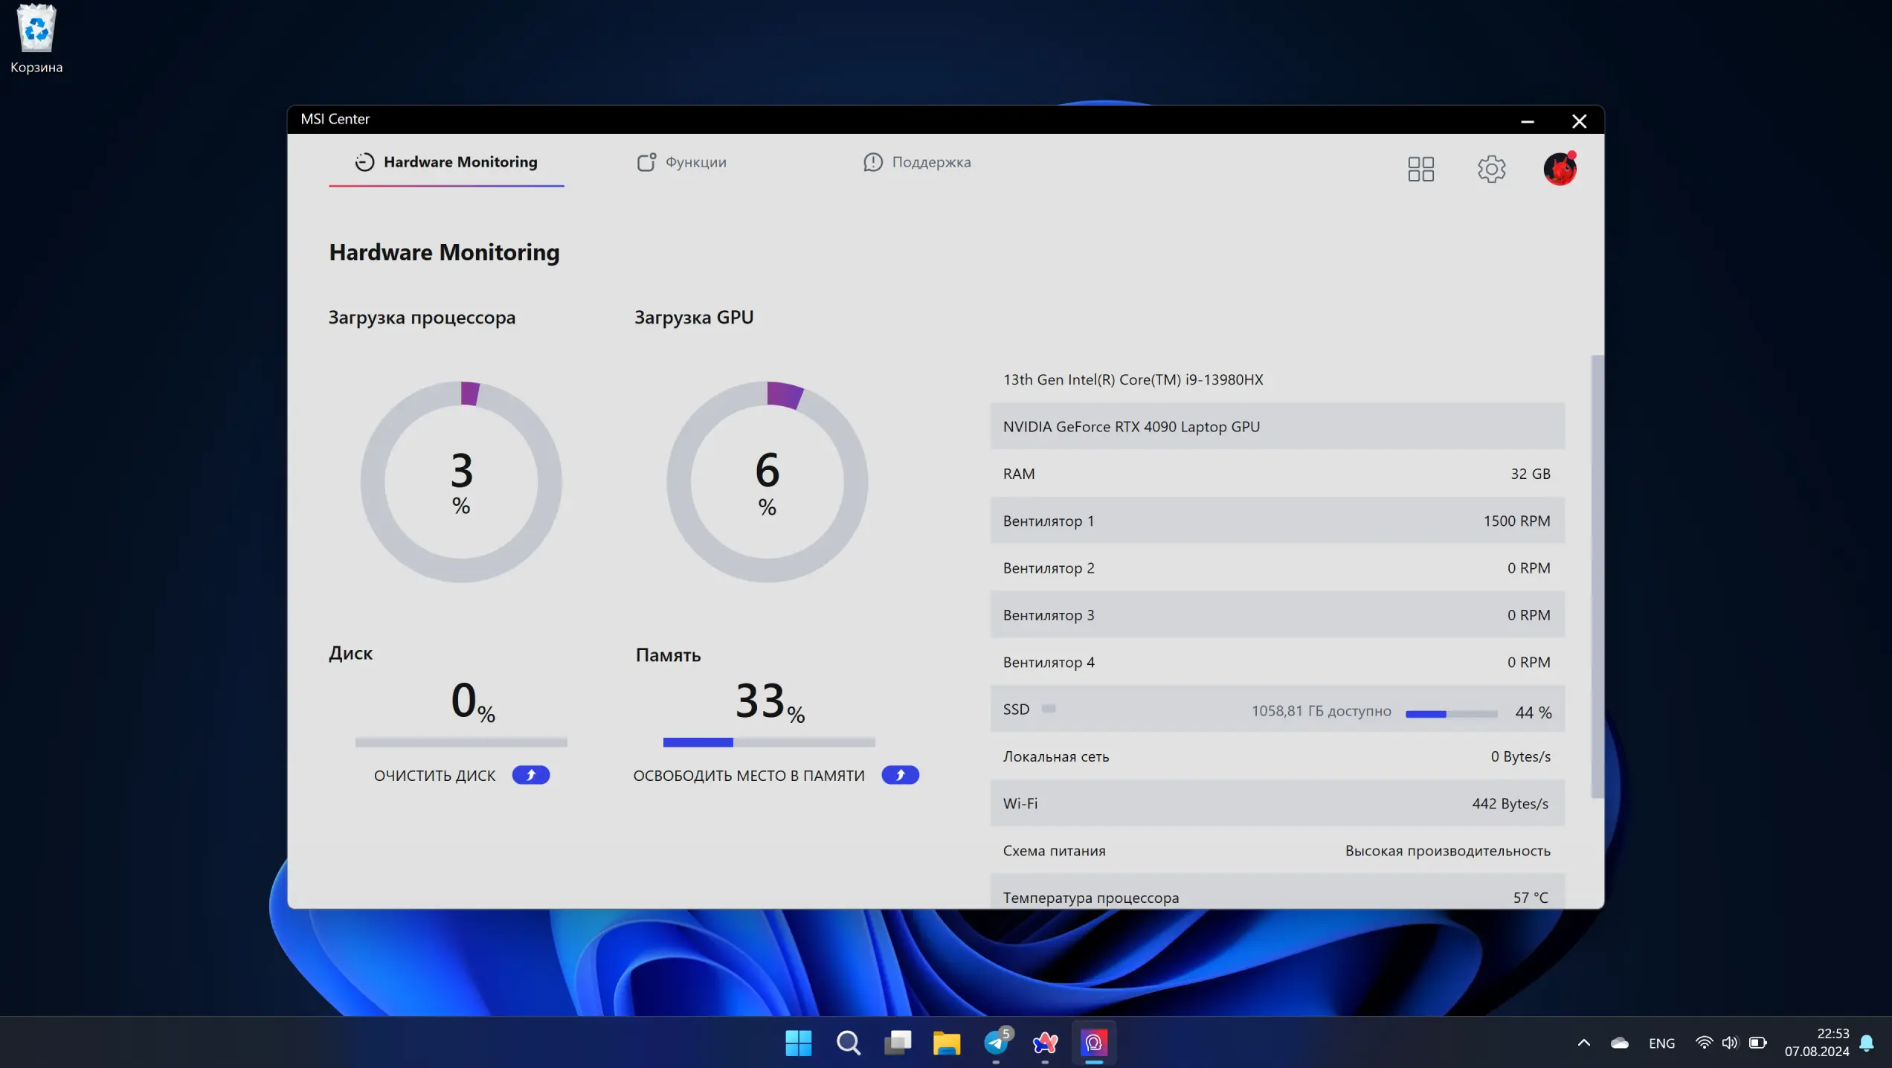The width and height of the screenshot is (1892, 1068).
Task: Click the free memory rocket button
Action: point(900,775)
